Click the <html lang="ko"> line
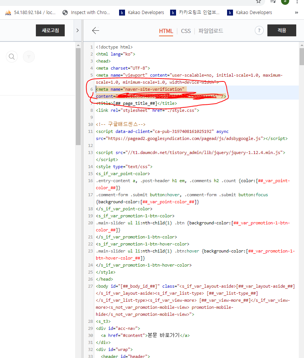 coord(115,54)
